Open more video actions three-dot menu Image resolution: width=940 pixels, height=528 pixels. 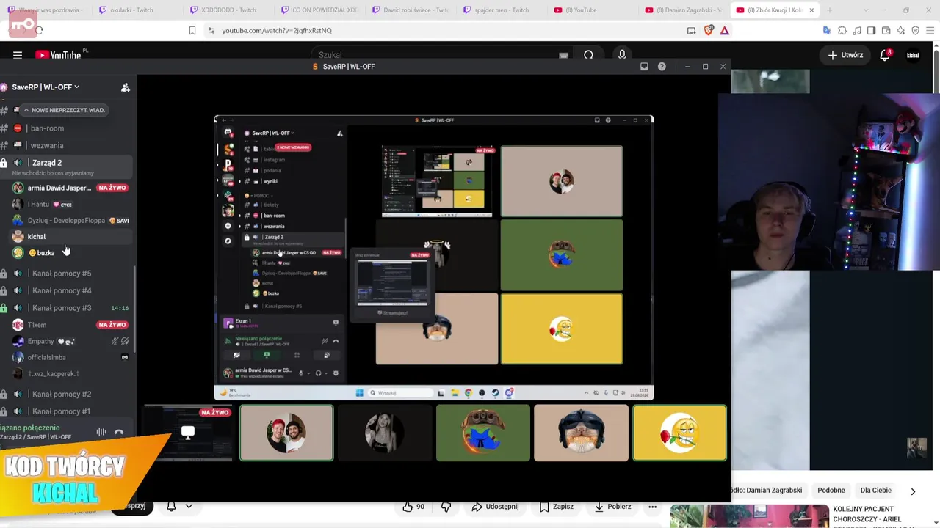651,507
